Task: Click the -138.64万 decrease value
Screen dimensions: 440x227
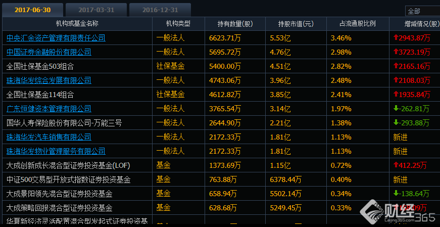Action: (x=411, y=194)
